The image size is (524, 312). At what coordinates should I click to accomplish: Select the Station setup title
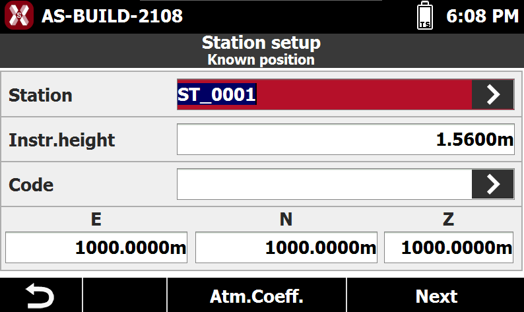(x=261, y=43)
